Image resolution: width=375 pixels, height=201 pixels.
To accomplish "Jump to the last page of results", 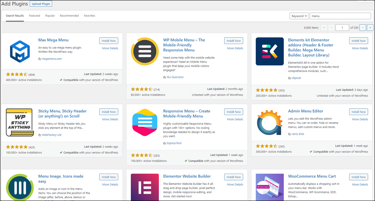I will click(370, 27).
